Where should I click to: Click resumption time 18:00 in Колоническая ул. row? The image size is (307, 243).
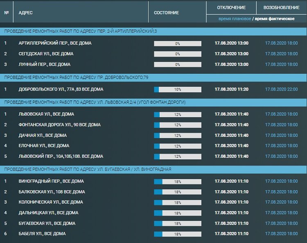point(281,202)
